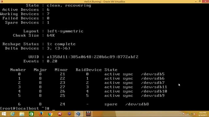Click the 'Active Devices' label

pos(21,10)
